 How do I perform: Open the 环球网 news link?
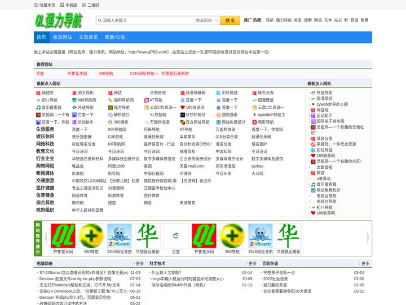point(186,173)
